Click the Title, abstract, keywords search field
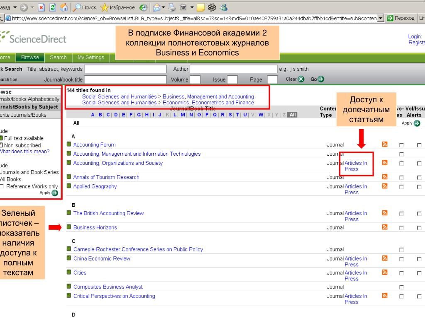Image resolution: width=425 pixels, height=318 pixels. point(125,69)
